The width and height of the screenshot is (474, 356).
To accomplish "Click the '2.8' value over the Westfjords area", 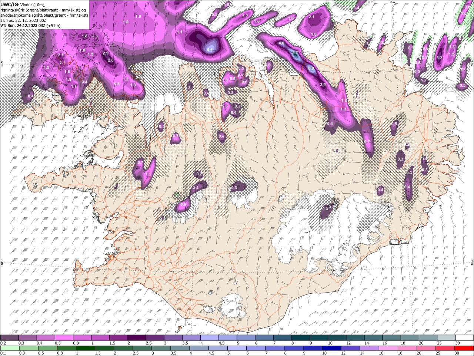I will coord(110,60).
